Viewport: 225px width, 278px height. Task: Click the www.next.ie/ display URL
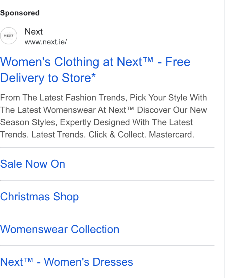pyautogui.click(x=46, y=42)
